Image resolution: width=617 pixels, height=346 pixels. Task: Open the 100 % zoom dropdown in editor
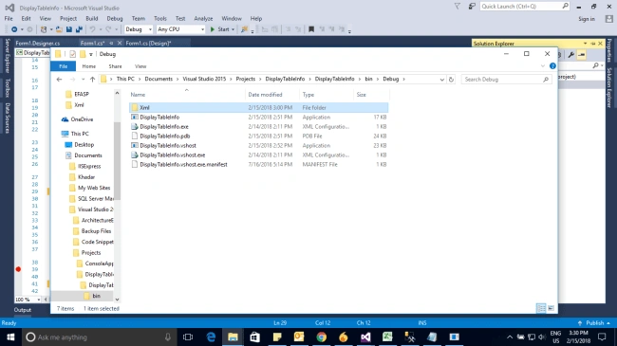click(39, 300)
